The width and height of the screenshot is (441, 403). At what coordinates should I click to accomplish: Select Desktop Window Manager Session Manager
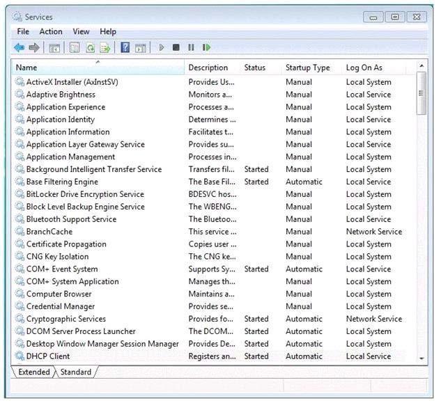[102, 343]
